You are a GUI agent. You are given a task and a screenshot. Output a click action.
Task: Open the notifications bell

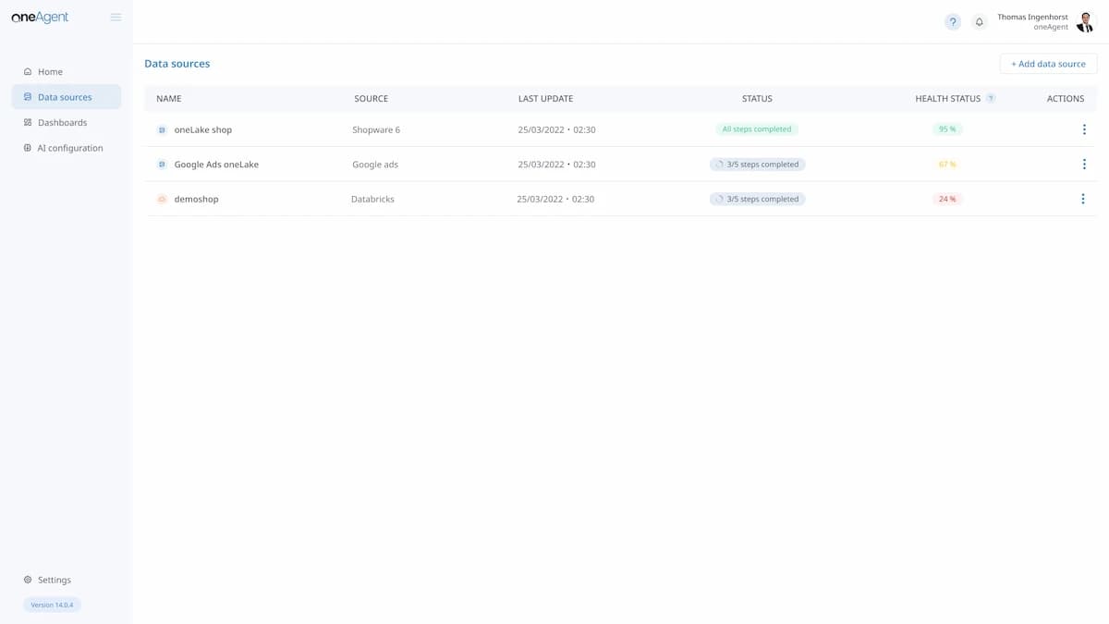point(980,22)
